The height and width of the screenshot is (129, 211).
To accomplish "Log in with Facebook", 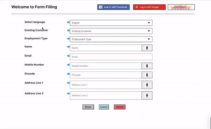I will [114, 7].
